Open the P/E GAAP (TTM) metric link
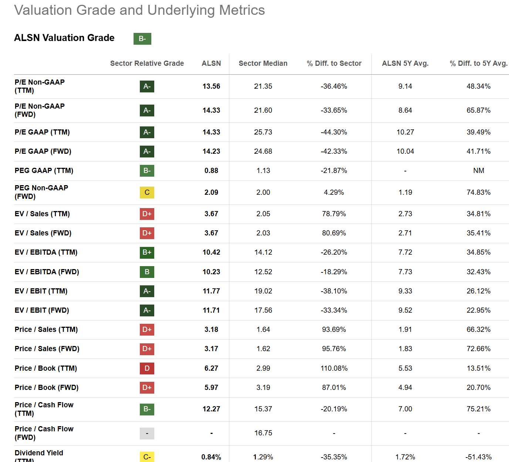509x462 pixels. click(x=42, y=132)
